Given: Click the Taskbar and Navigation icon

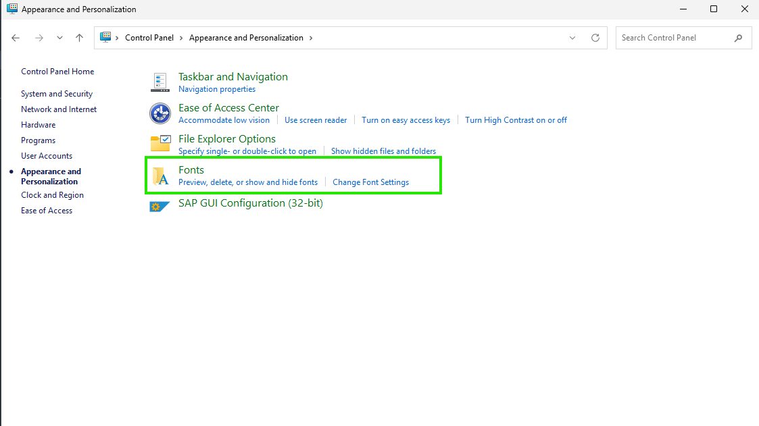Looking at the screenshot, I should pos(160,82).
